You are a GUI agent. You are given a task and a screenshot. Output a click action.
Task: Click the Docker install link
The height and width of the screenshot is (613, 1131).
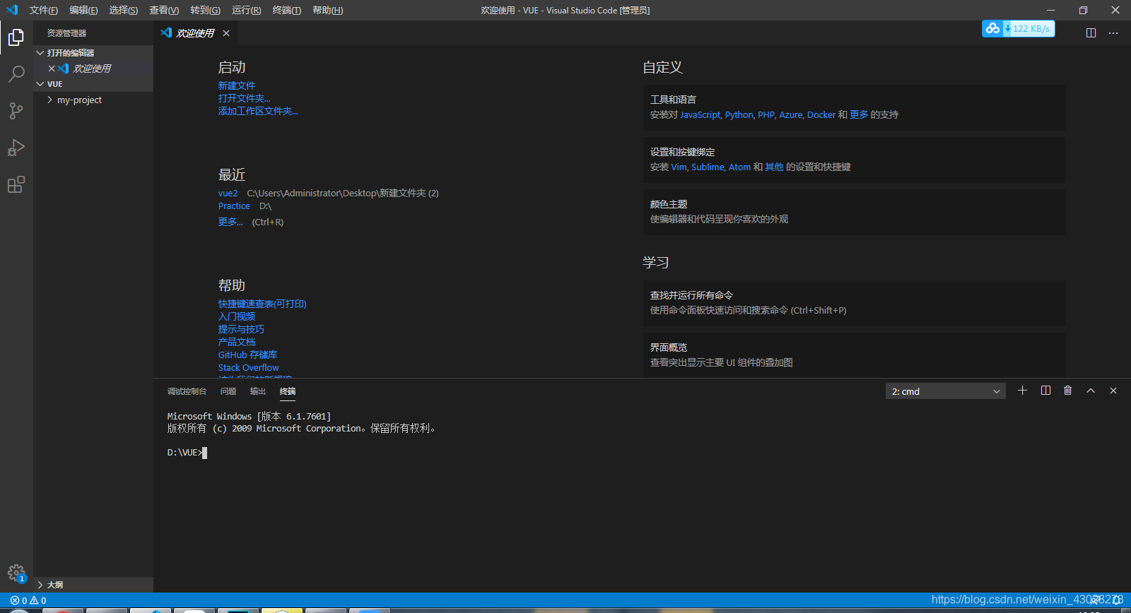pos(821,115)
